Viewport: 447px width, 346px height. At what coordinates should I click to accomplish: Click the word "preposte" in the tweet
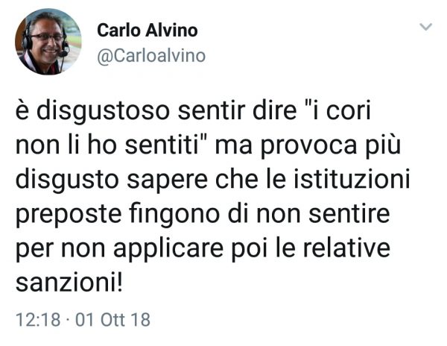69,216
